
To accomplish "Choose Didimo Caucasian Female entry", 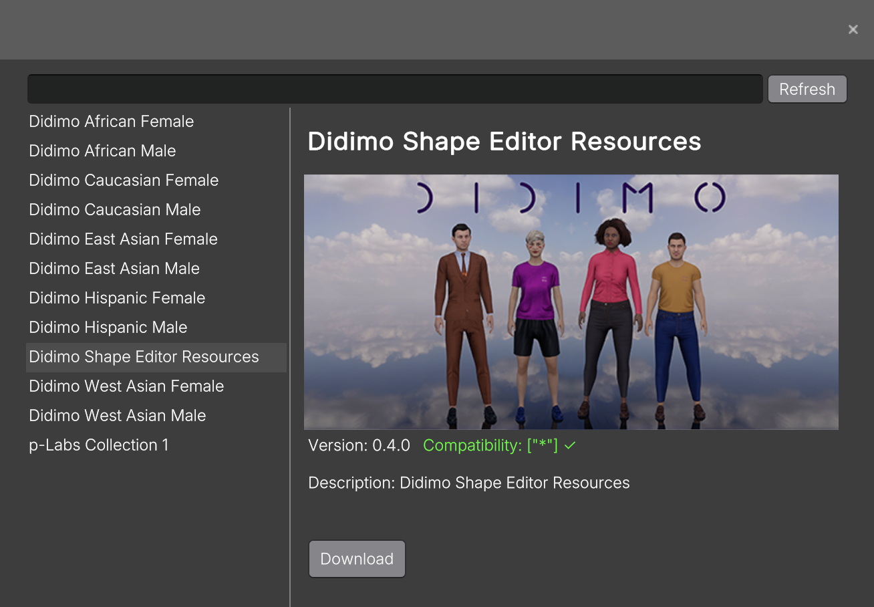I will 124,180.
